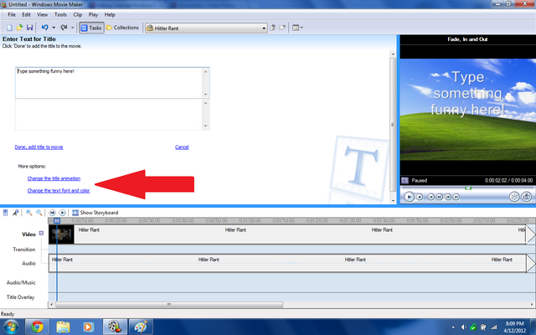Rewind the timeline
Viewport: 536px width, 335px height.
coord(52,213)
